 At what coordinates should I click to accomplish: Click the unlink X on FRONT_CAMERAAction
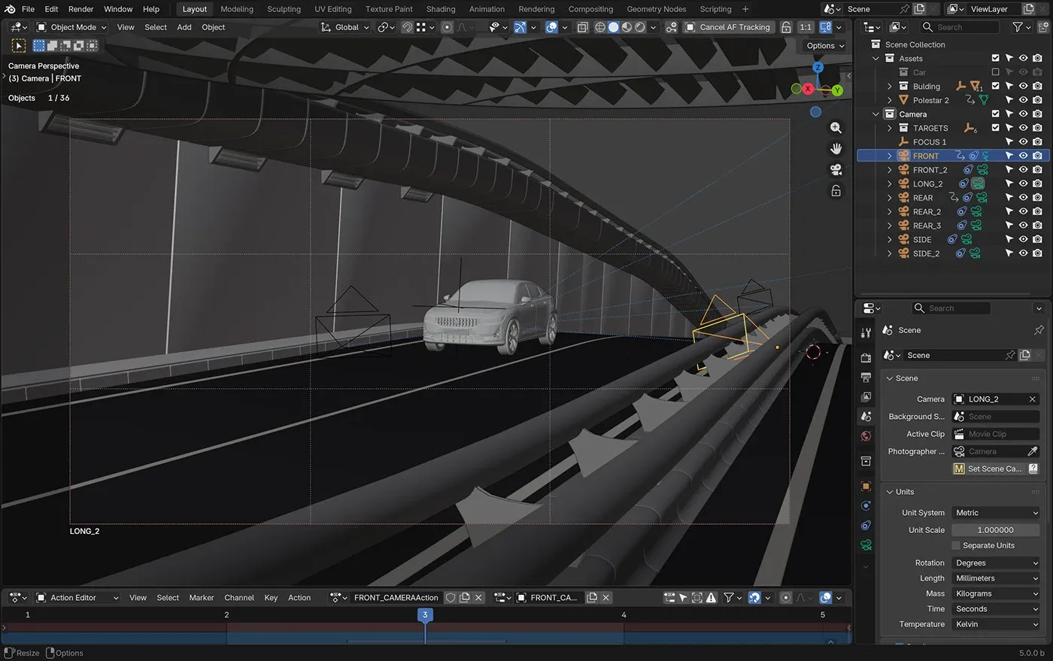(478, 598)
